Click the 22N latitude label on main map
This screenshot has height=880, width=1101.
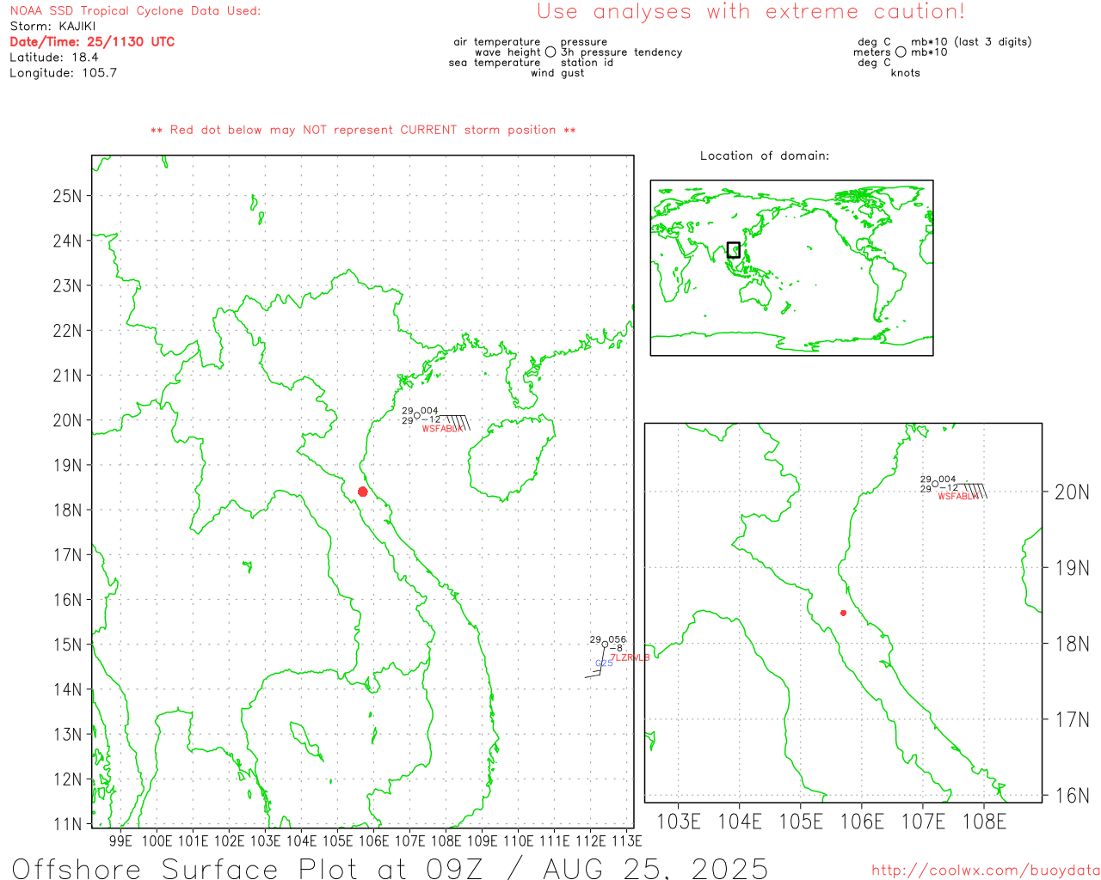(x=67, y=331)
